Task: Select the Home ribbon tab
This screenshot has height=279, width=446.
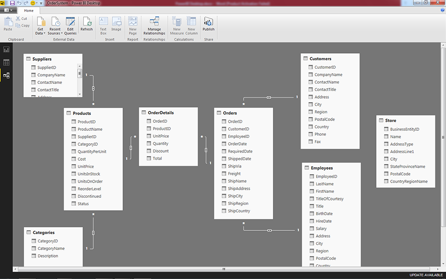Action: click(29, 11)
